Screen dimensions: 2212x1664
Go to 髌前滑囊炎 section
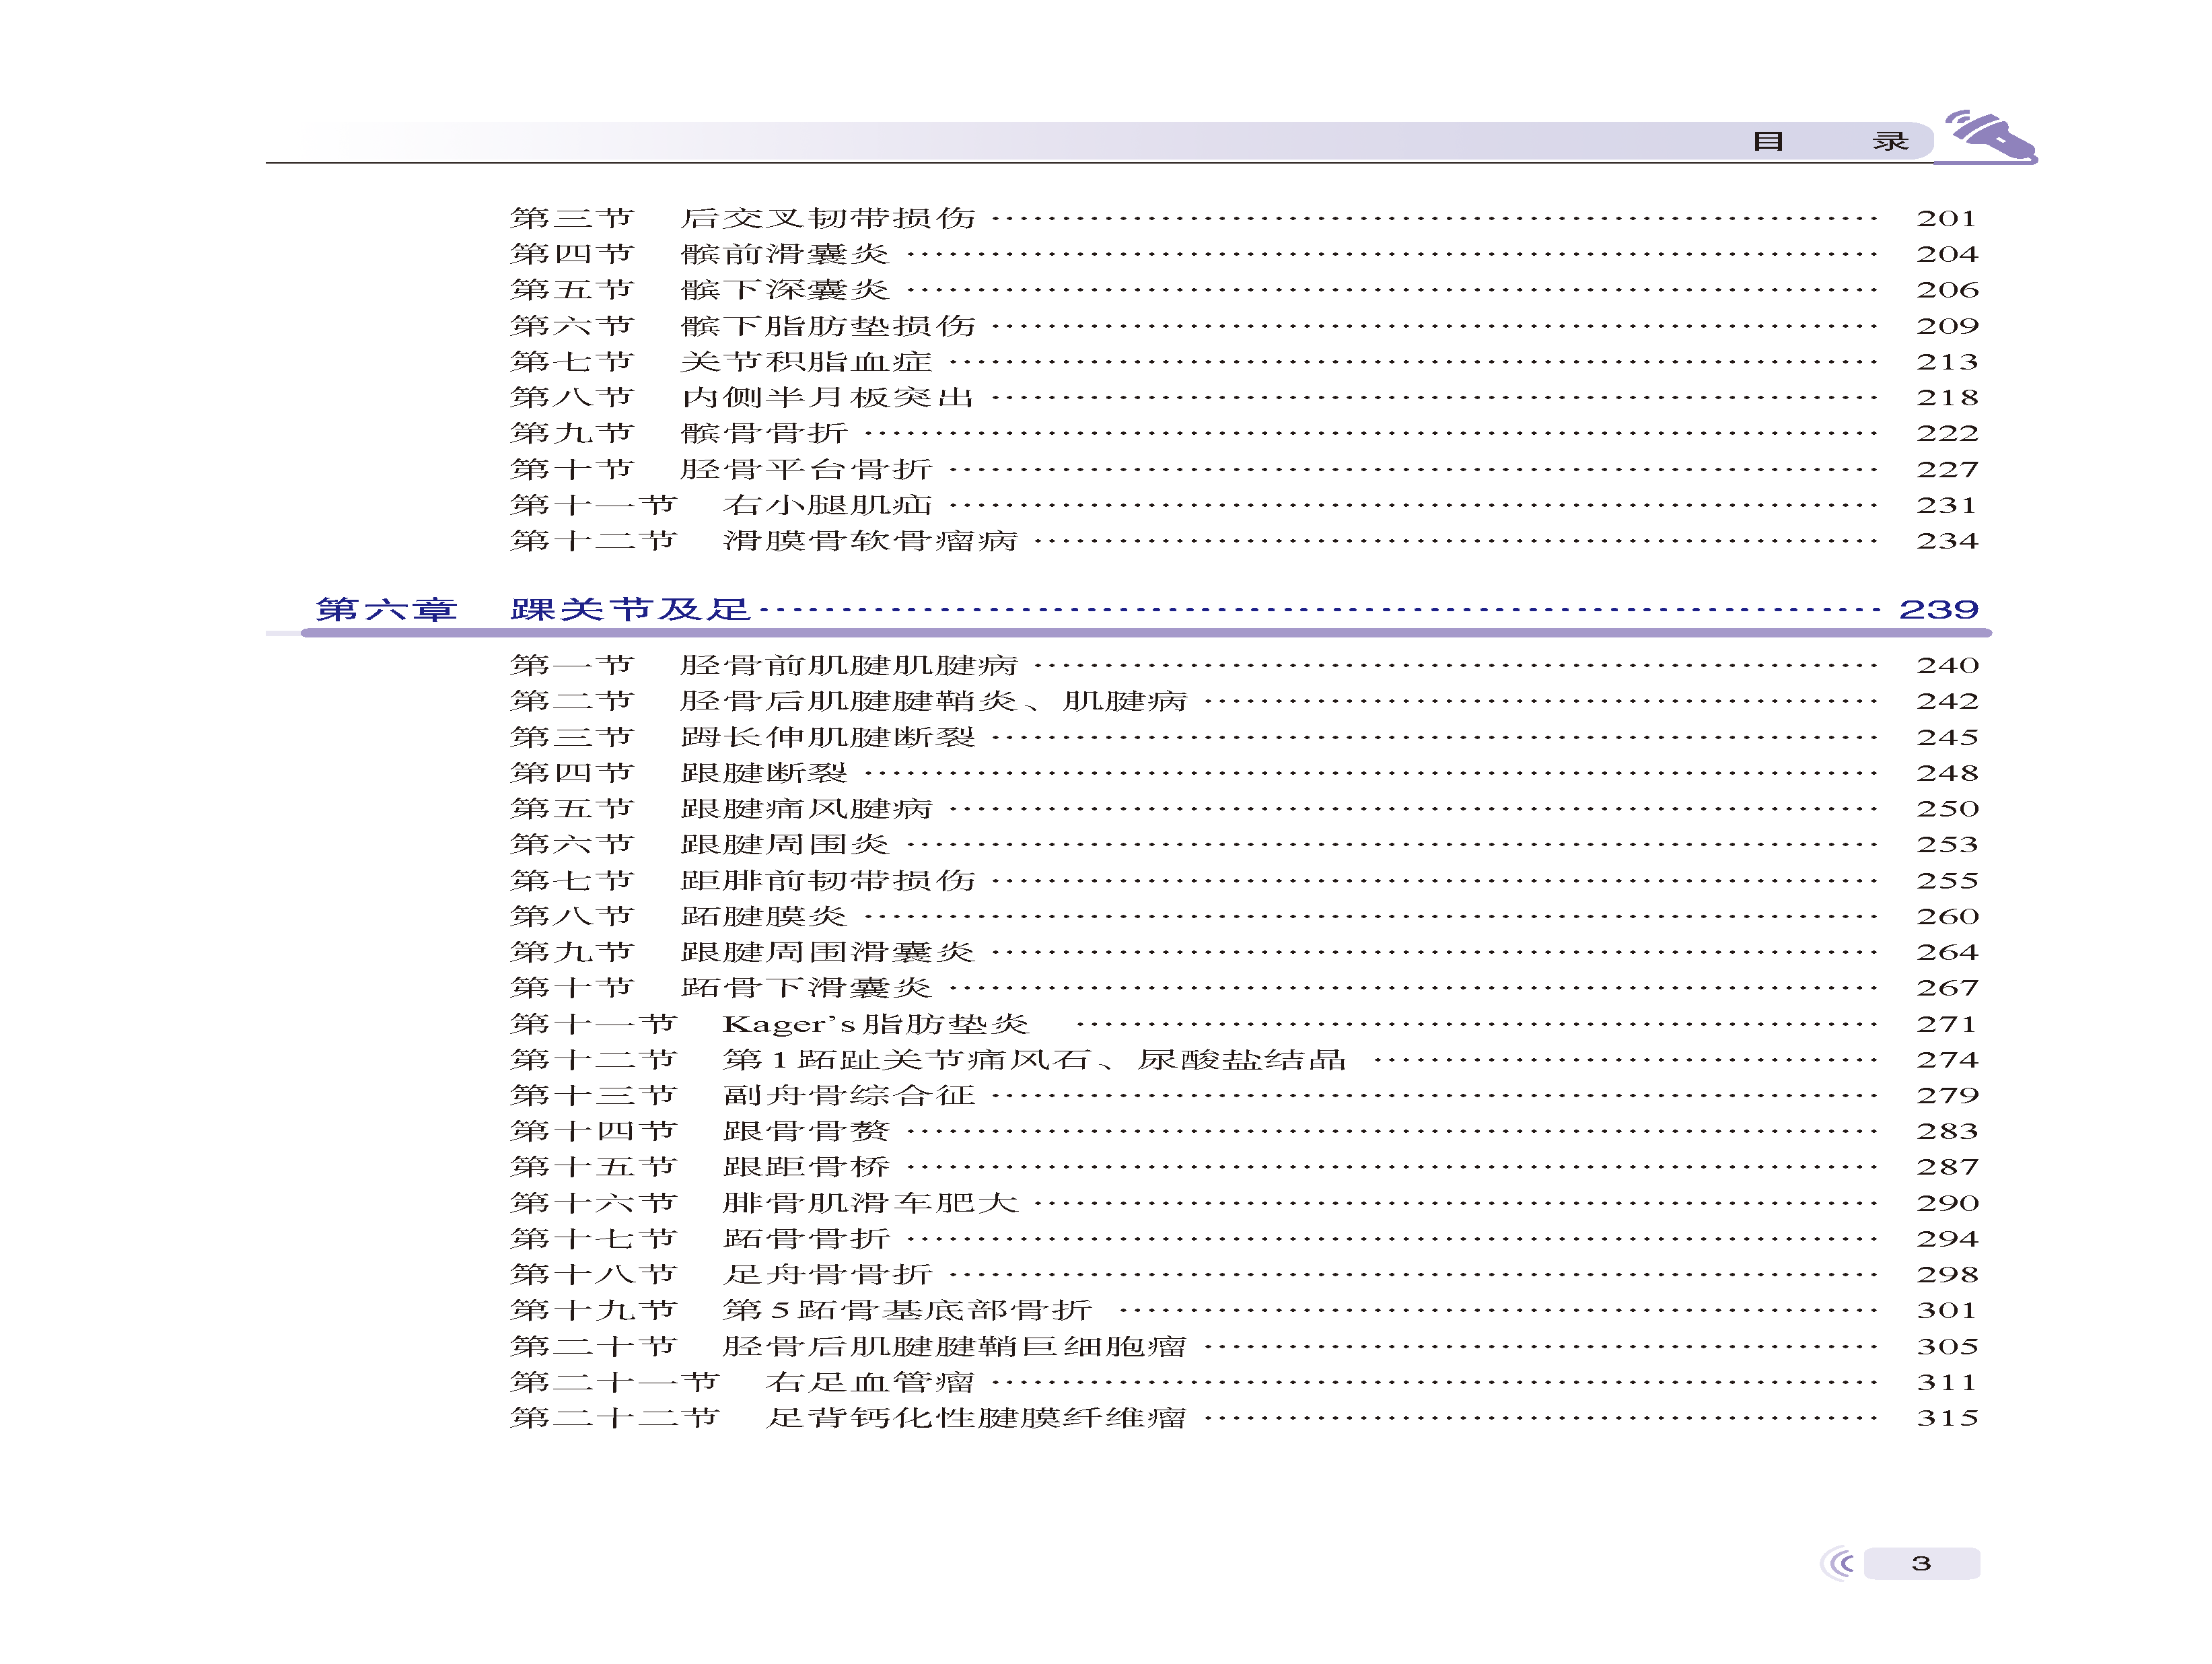tap(785, 254)
